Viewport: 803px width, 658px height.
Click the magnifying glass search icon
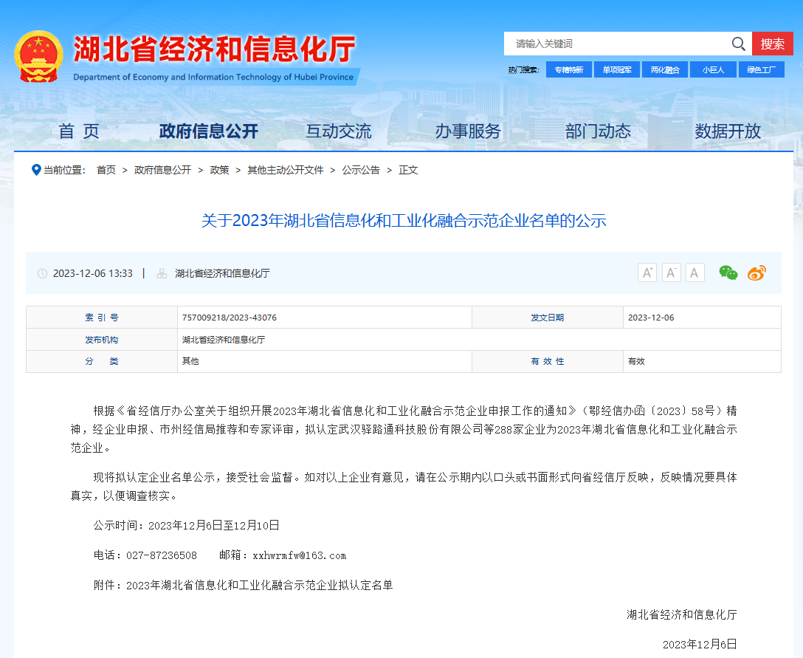(x=738, y=44)
